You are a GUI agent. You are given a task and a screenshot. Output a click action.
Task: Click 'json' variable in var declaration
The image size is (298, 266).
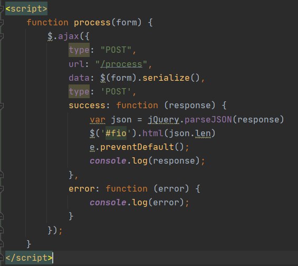point(121,120)
